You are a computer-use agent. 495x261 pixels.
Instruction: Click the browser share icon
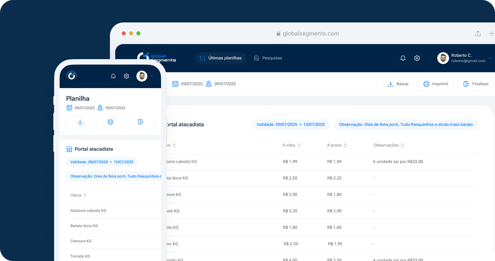[x=478, y=34]
